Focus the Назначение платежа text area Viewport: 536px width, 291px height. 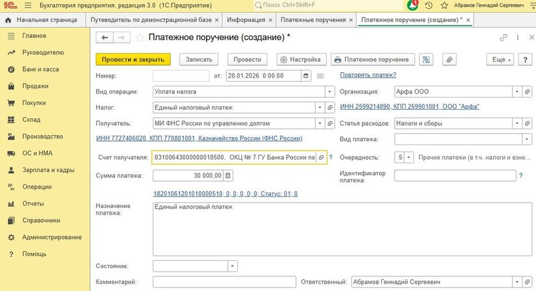(342, 229)
